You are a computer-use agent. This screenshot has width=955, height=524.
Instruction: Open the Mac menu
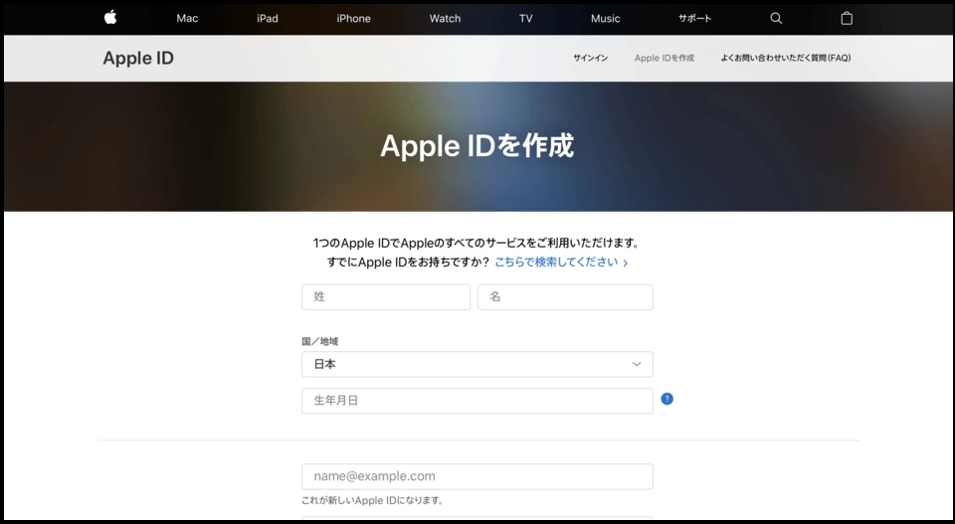tap(187, 18)
